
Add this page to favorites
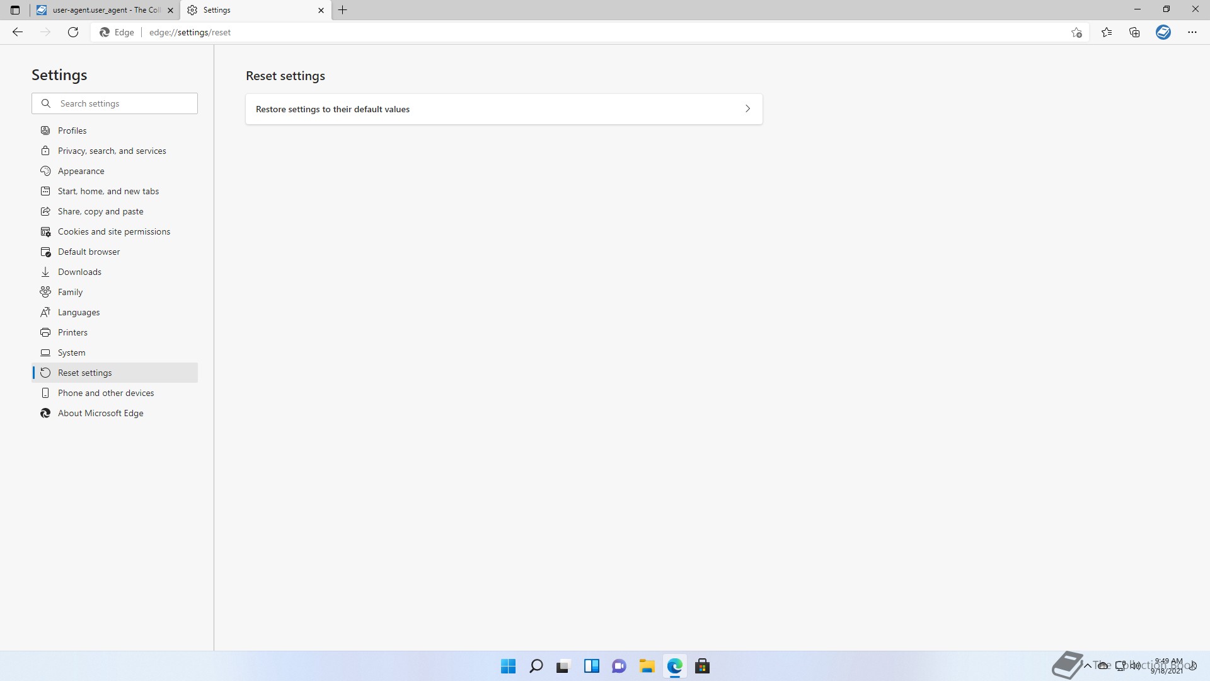1076,32
